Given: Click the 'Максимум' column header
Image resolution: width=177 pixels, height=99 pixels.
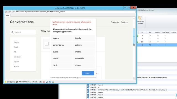Looking at the screenshot, I should (166, 32).
